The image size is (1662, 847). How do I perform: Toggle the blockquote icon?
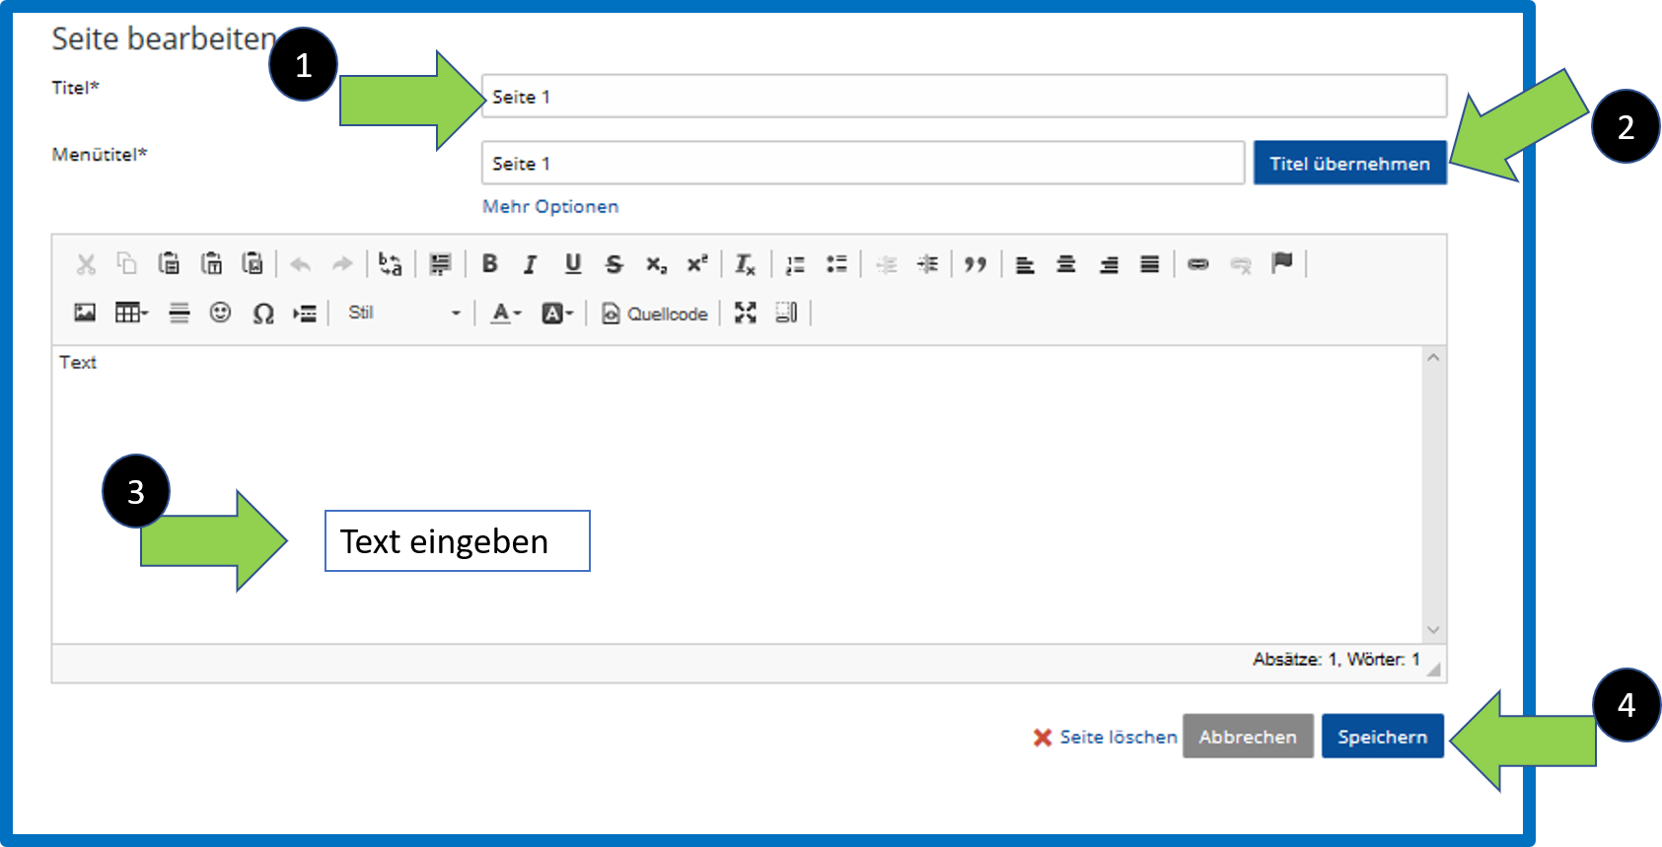[x=976, y=264]
